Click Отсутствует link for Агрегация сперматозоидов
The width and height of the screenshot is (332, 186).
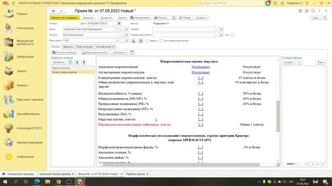tap(201, 67)
